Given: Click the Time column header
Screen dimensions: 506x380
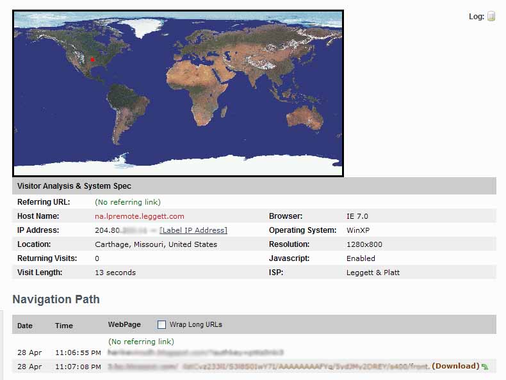Looking at the screenshot, I should click(64, 326).
